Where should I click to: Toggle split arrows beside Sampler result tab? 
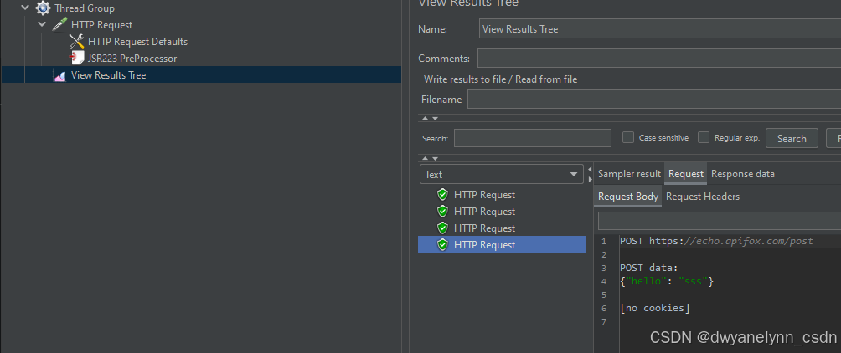click(x=590, y=175)
